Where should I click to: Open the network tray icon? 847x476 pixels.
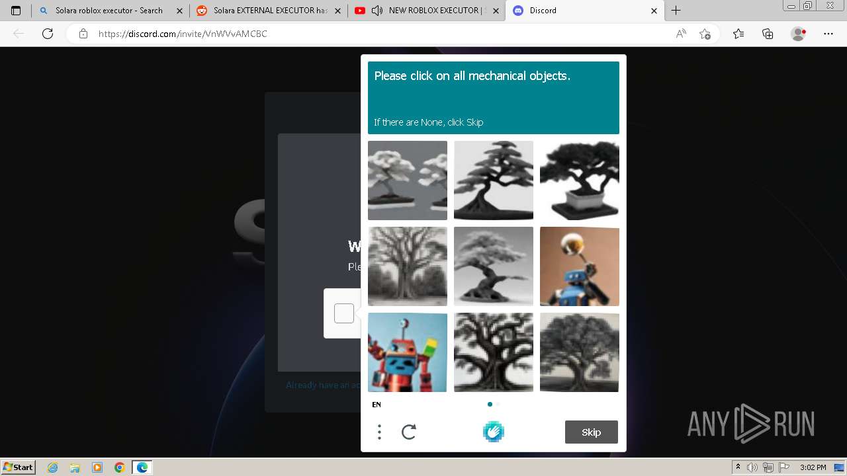[x=768, y=467]
